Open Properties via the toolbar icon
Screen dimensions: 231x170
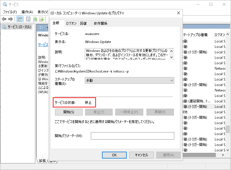(x=28, y=19)
